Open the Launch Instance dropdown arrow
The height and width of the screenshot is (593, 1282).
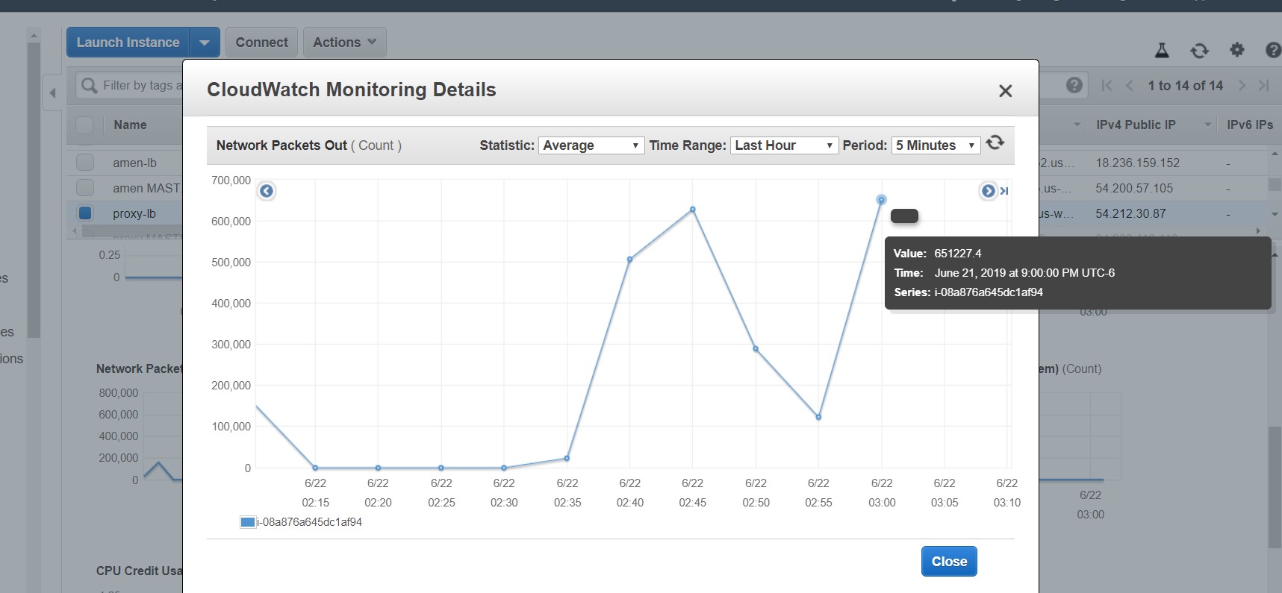click(x=205, y=43)
